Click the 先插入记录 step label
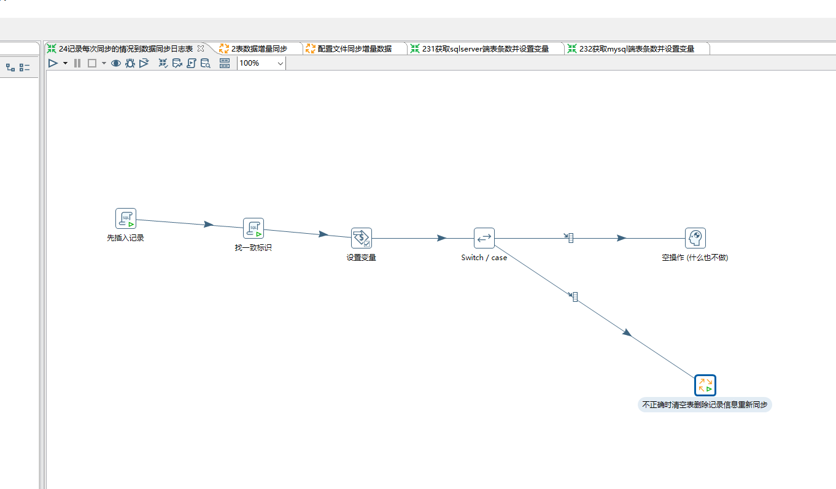Screen dimensions: 836x489 click(x=125, y=237)
